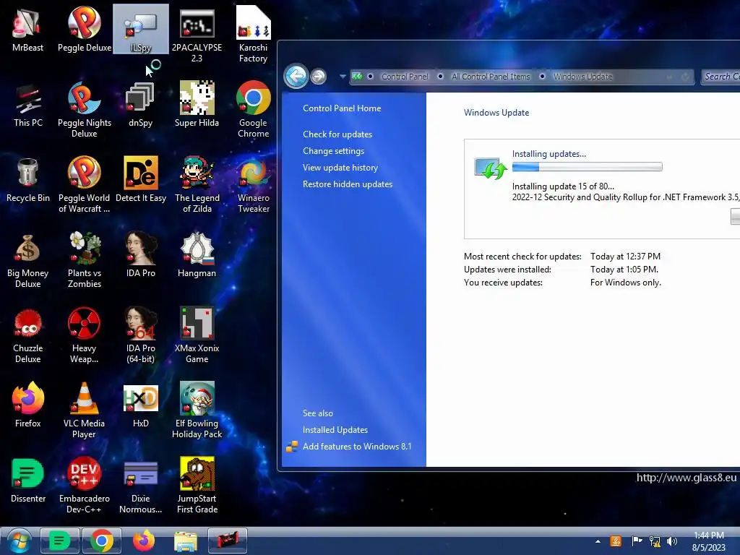Select dnSpy desktop shortcut
Screen dimensions: 740x555
pos(141,105)
